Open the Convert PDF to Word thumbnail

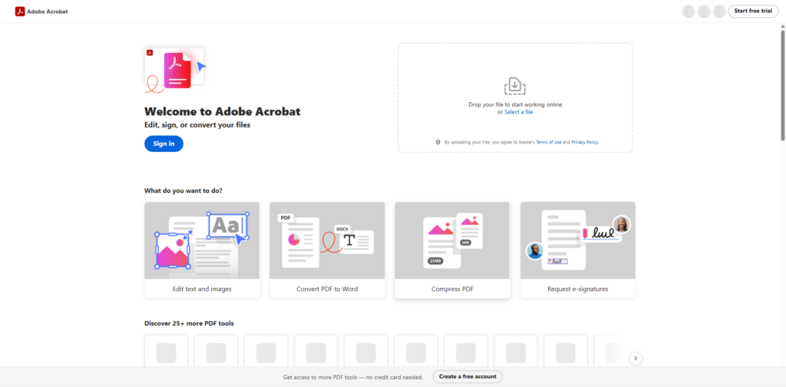327,240
